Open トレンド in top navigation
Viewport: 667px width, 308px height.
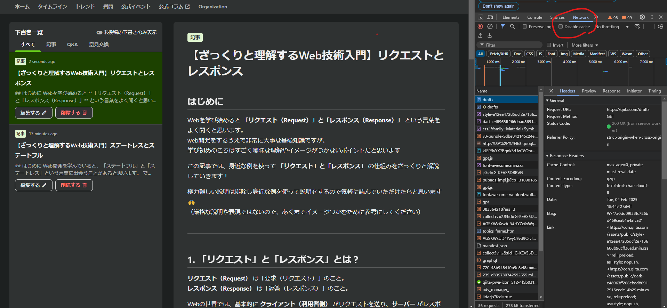click(85, 7)
